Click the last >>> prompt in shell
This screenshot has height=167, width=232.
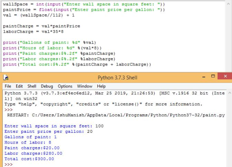[x=8, y=165]
